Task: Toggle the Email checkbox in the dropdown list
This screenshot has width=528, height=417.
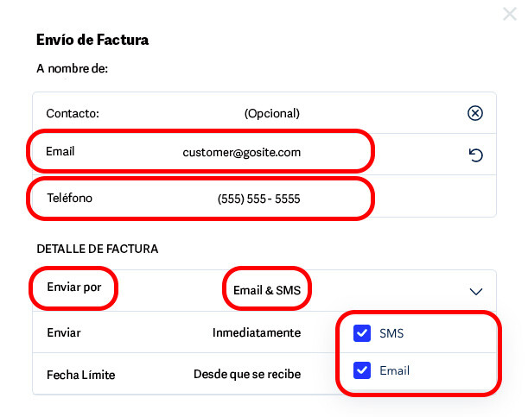Action: pyautogui.click(x=363, y=371)
